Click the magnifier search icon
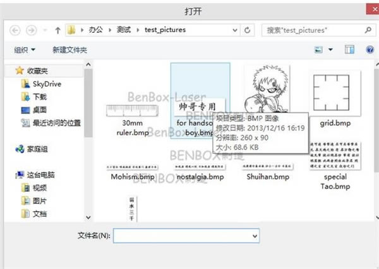The width and height of the screenshot is (379, 269). point(368,30)
